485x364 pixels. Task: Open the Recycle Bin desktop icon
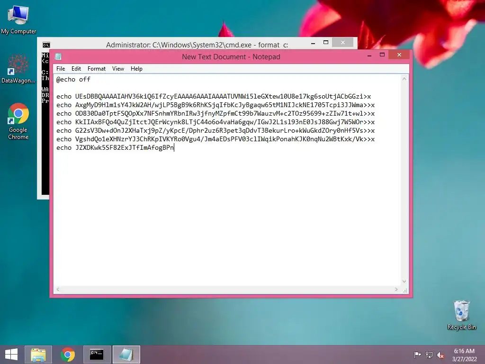pos(461,315)
